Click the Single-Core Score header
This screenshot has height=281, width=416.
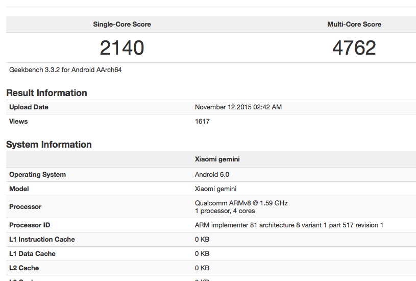coord(122,24)
